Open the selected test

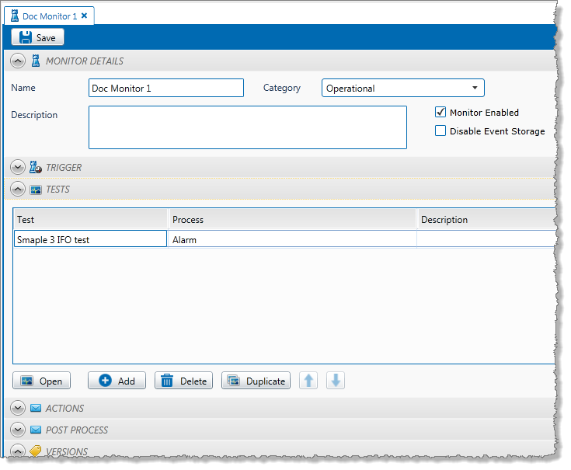pos(41,381)
